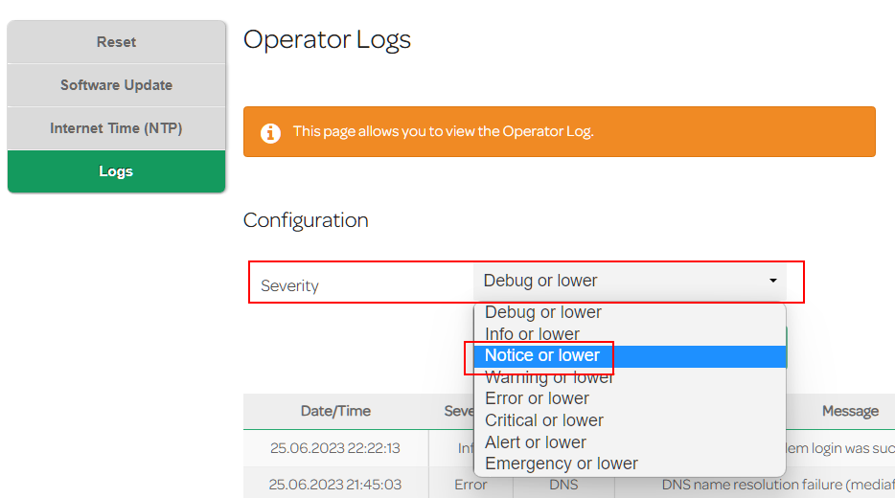Select 'Critical or lower' list option
The image size is (895, 498).
tap(544, 420)
